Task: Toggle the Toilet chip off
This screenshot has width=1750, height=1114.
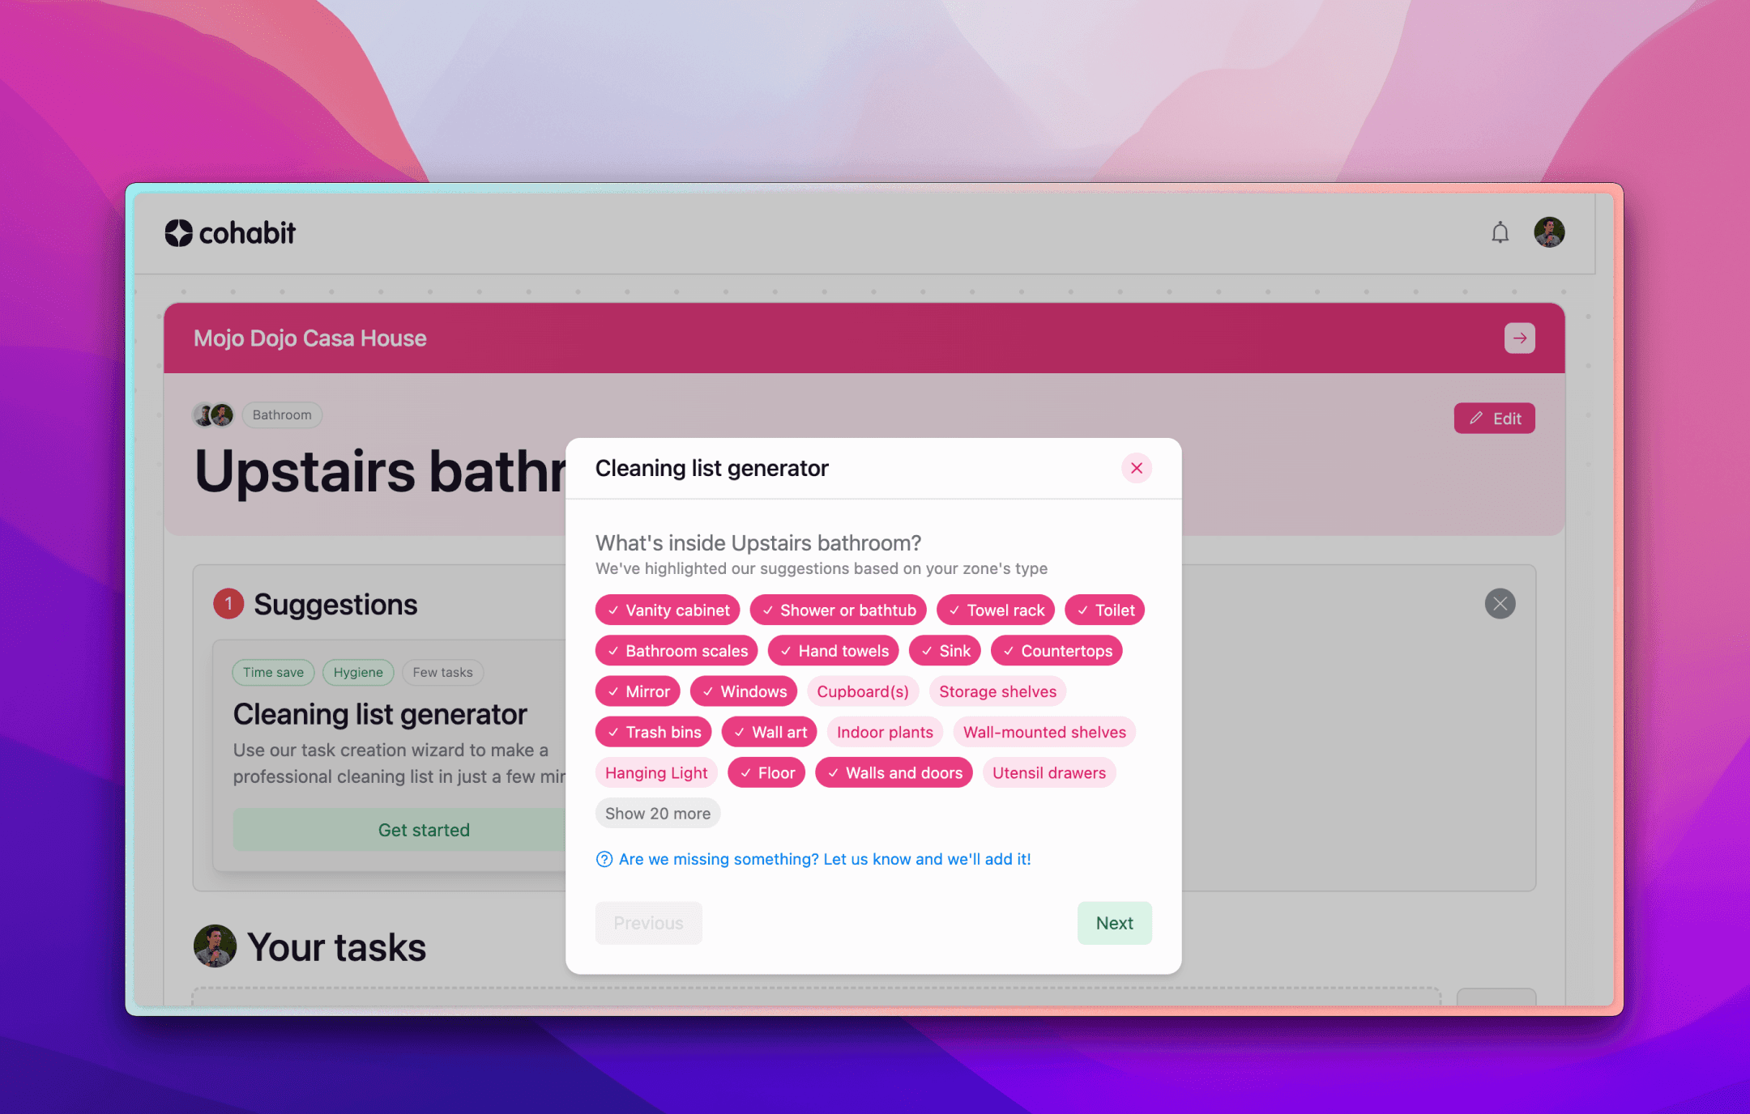Action: (1104, 610)
